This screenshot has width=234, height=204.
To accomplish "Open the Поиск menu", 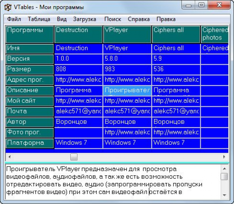I will coord(113,19).
